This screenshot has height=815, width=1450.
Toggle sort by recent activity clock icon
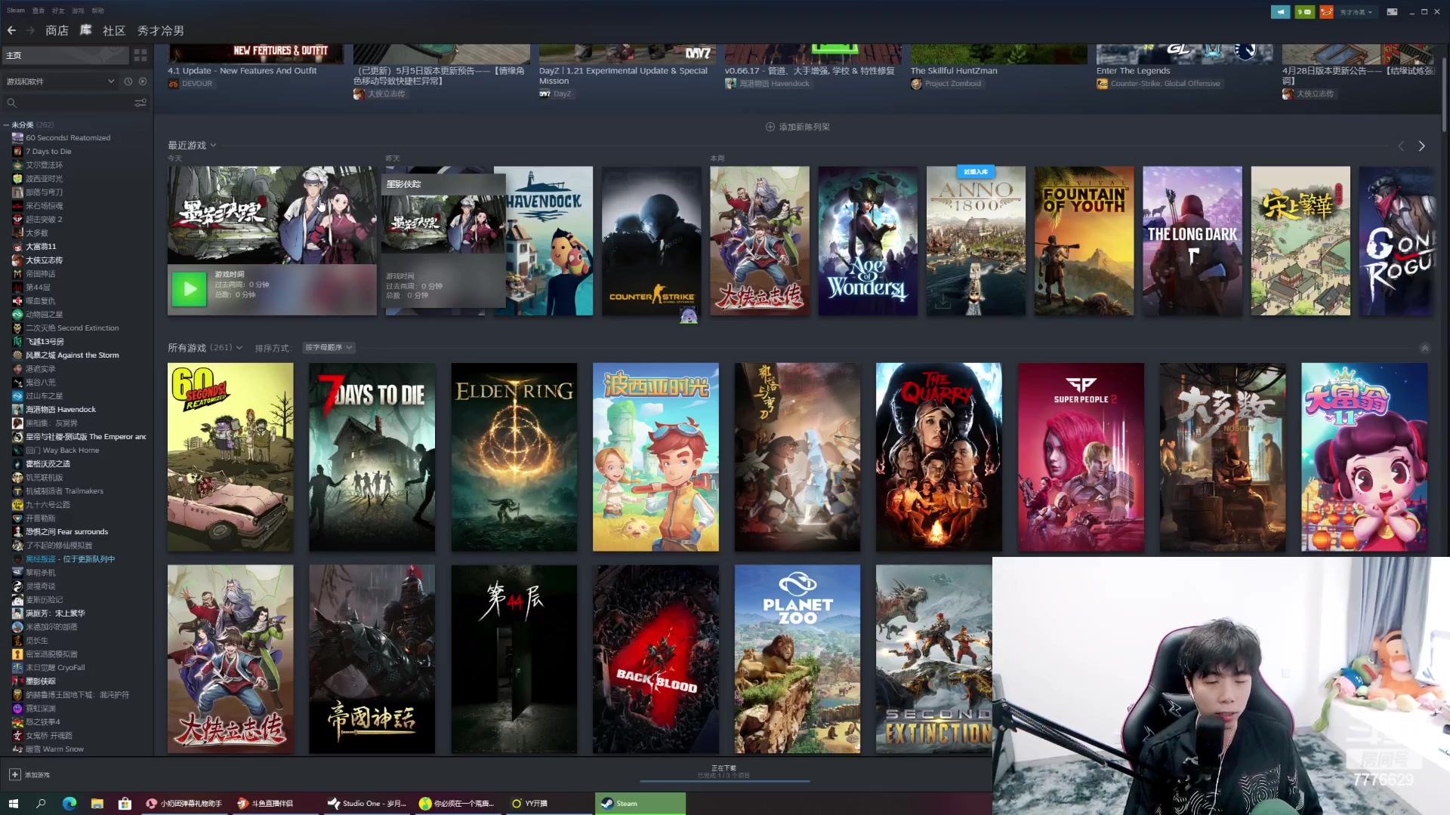[128, 81]
